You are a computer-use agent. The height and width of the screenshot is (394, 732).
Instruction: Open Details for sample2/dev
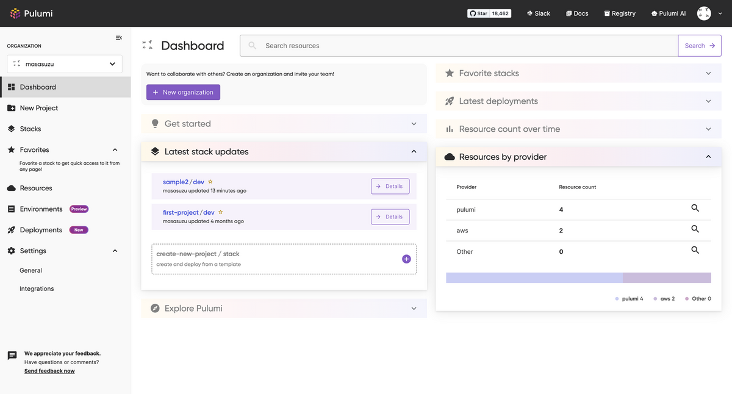390,187
